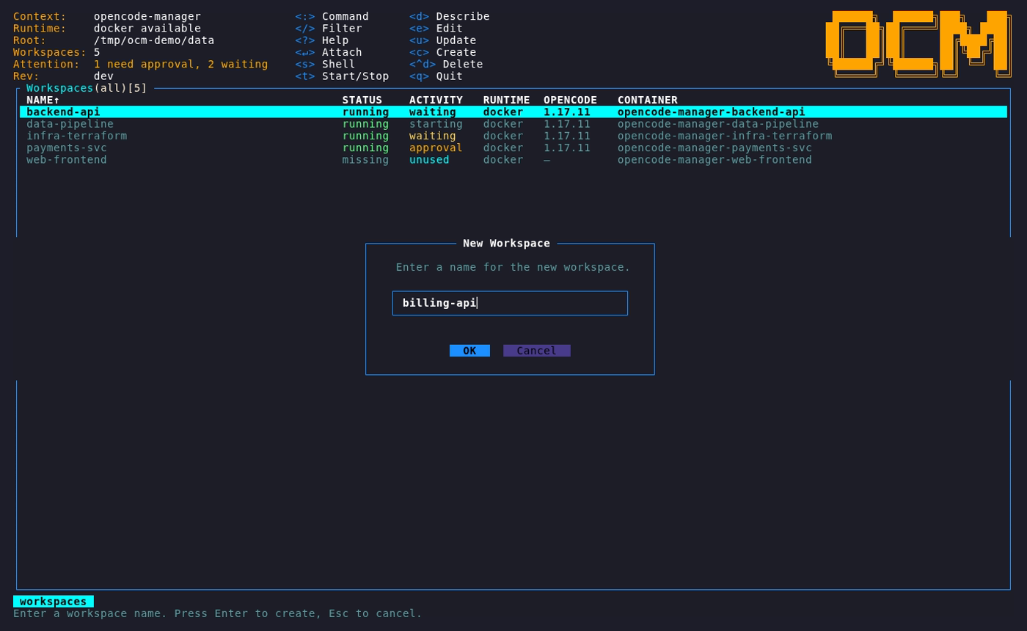
Task: Click the OK button in New Workspace dialog
Action: pos(469,351)
